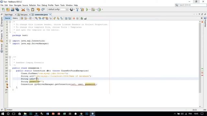This screenshot has height=116, width=207.
Task: Click the Comment editor toolbar icon
Action: (x=82, y=18)
